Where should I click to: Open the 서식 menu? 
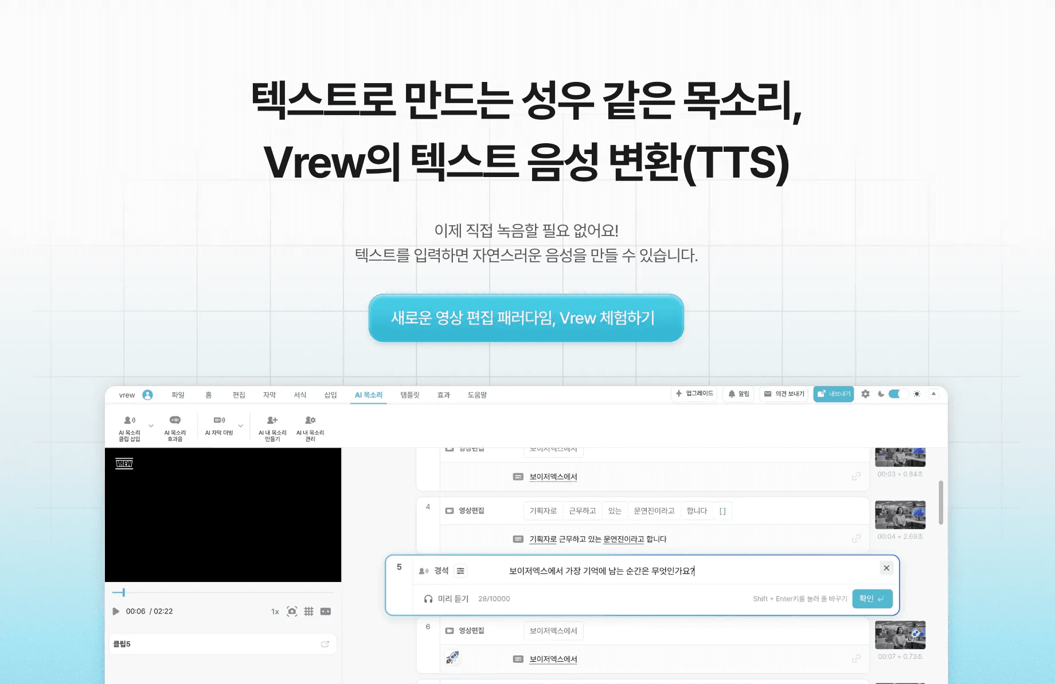click(300, 395)
